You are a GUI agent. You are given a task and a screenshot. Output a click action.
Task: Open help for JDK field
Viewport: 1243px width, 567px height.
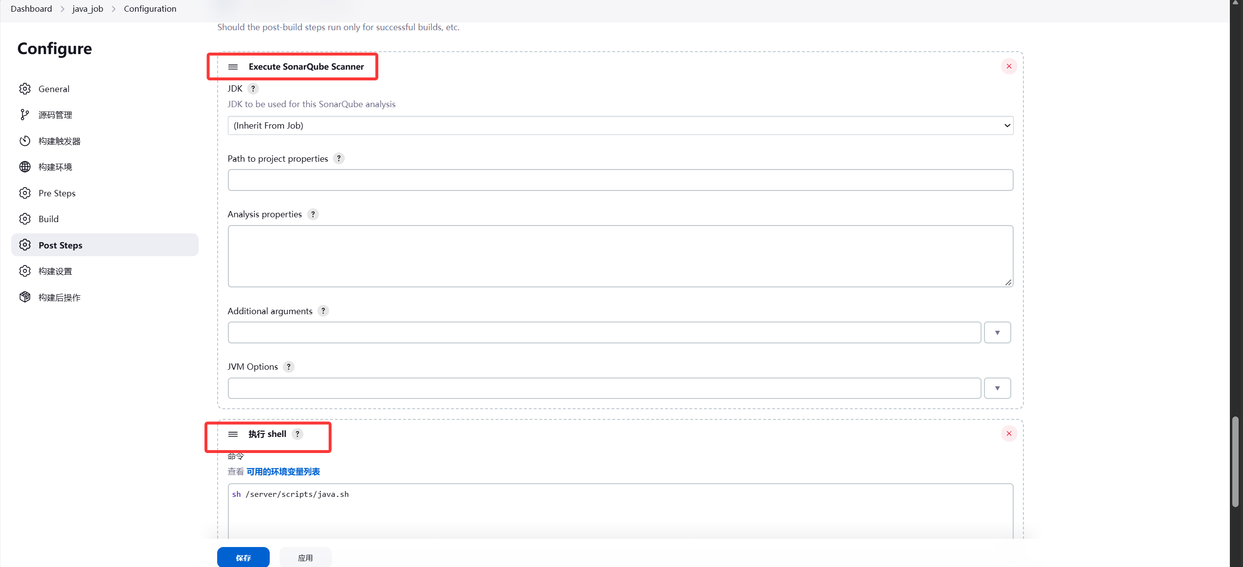pos(253,89)
